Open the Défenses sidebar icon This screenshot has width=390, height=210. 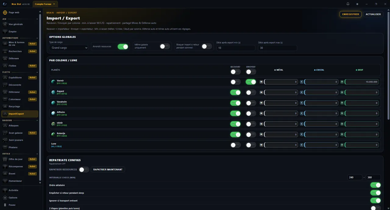tap(5, 58)
